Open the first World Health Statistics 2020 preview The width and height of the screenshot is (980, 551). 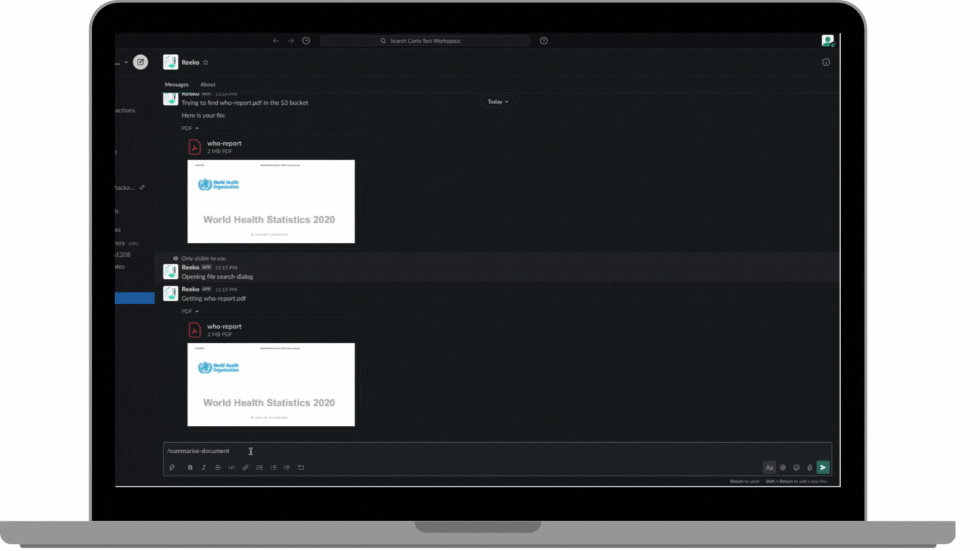pyautogui.click(x=271, y=201)
